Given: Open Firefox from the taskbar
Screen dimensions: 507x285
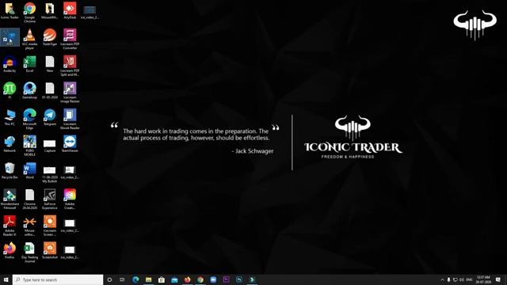Looking at the screenshot, I should (187, 279).
